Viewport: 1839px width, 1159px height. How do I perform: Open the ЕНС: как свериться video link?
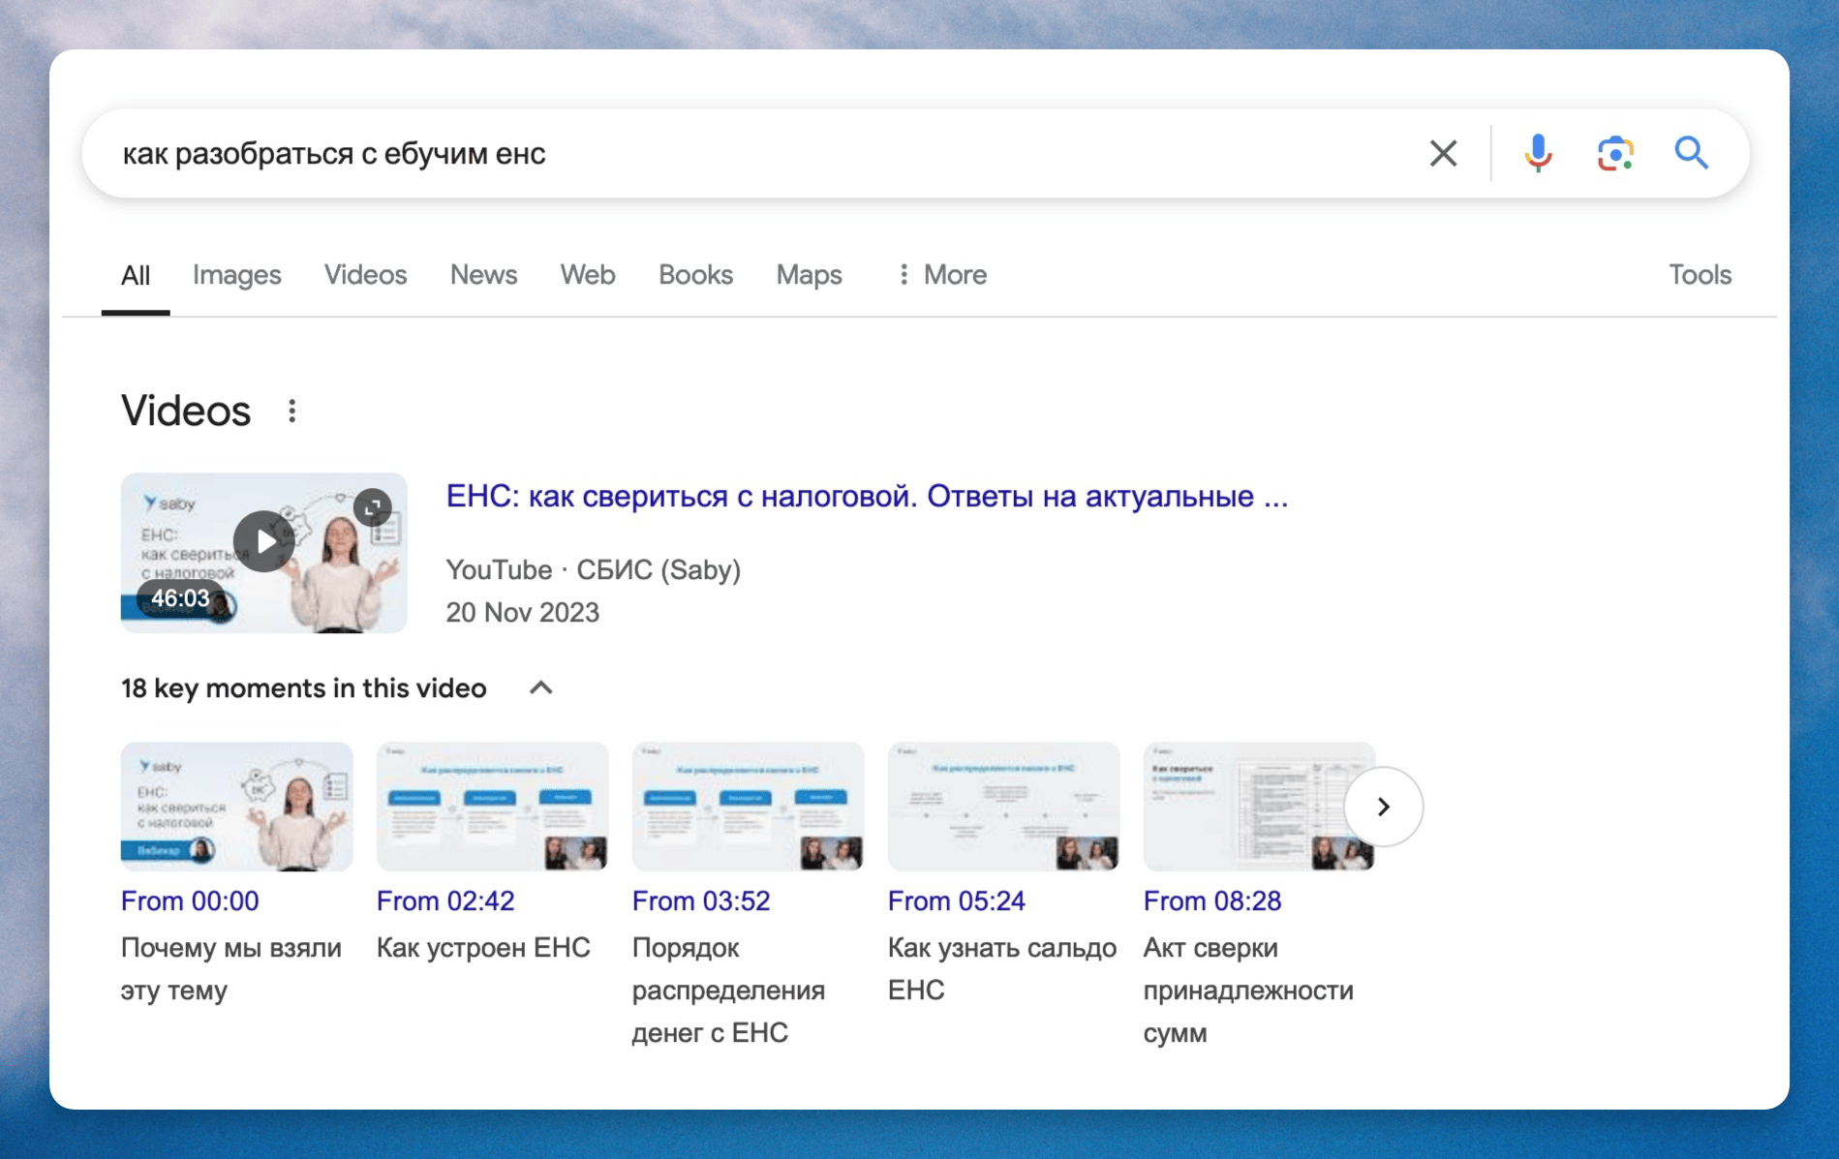coord(866,497)
